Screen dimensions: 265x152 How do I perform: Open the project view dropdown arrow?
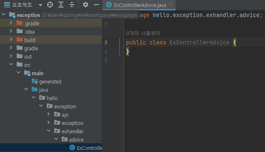click(40, 5)
